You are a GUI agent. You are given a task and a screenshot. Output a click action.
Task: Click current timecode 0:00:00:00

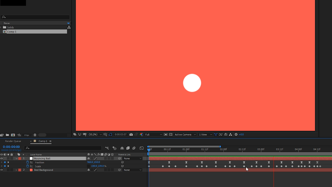tap(11, 147)
